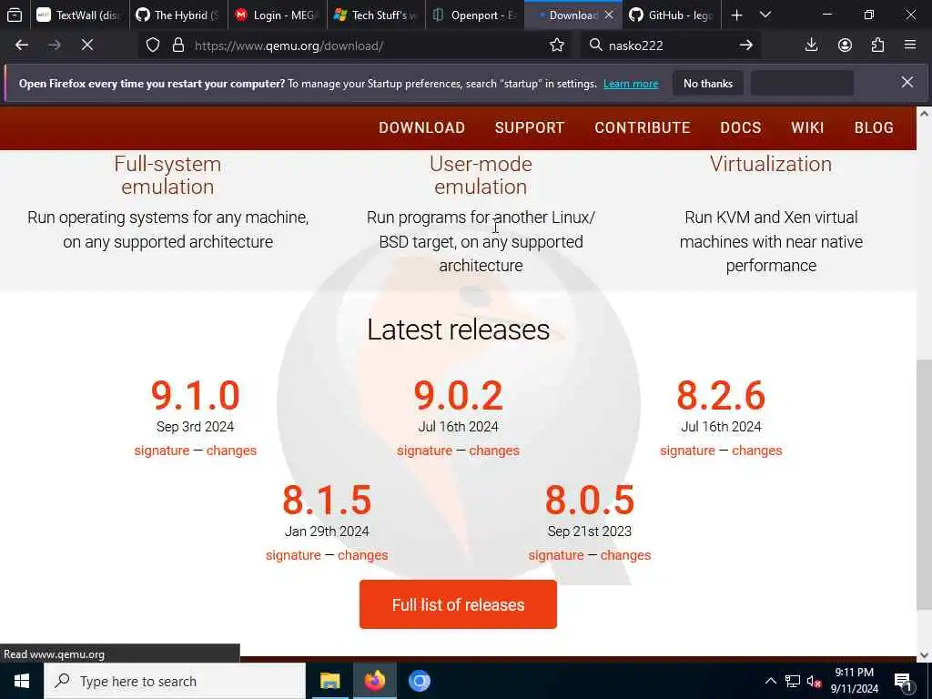Open the CONTRIBUTE nav menu item
The width and height of the screenshot is (932, 699).
point(643,127)
